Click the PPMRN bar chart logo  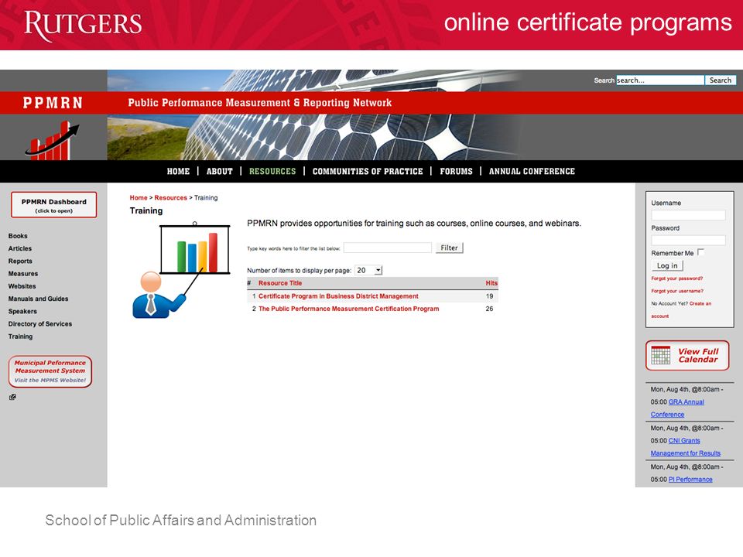[52, 140]
